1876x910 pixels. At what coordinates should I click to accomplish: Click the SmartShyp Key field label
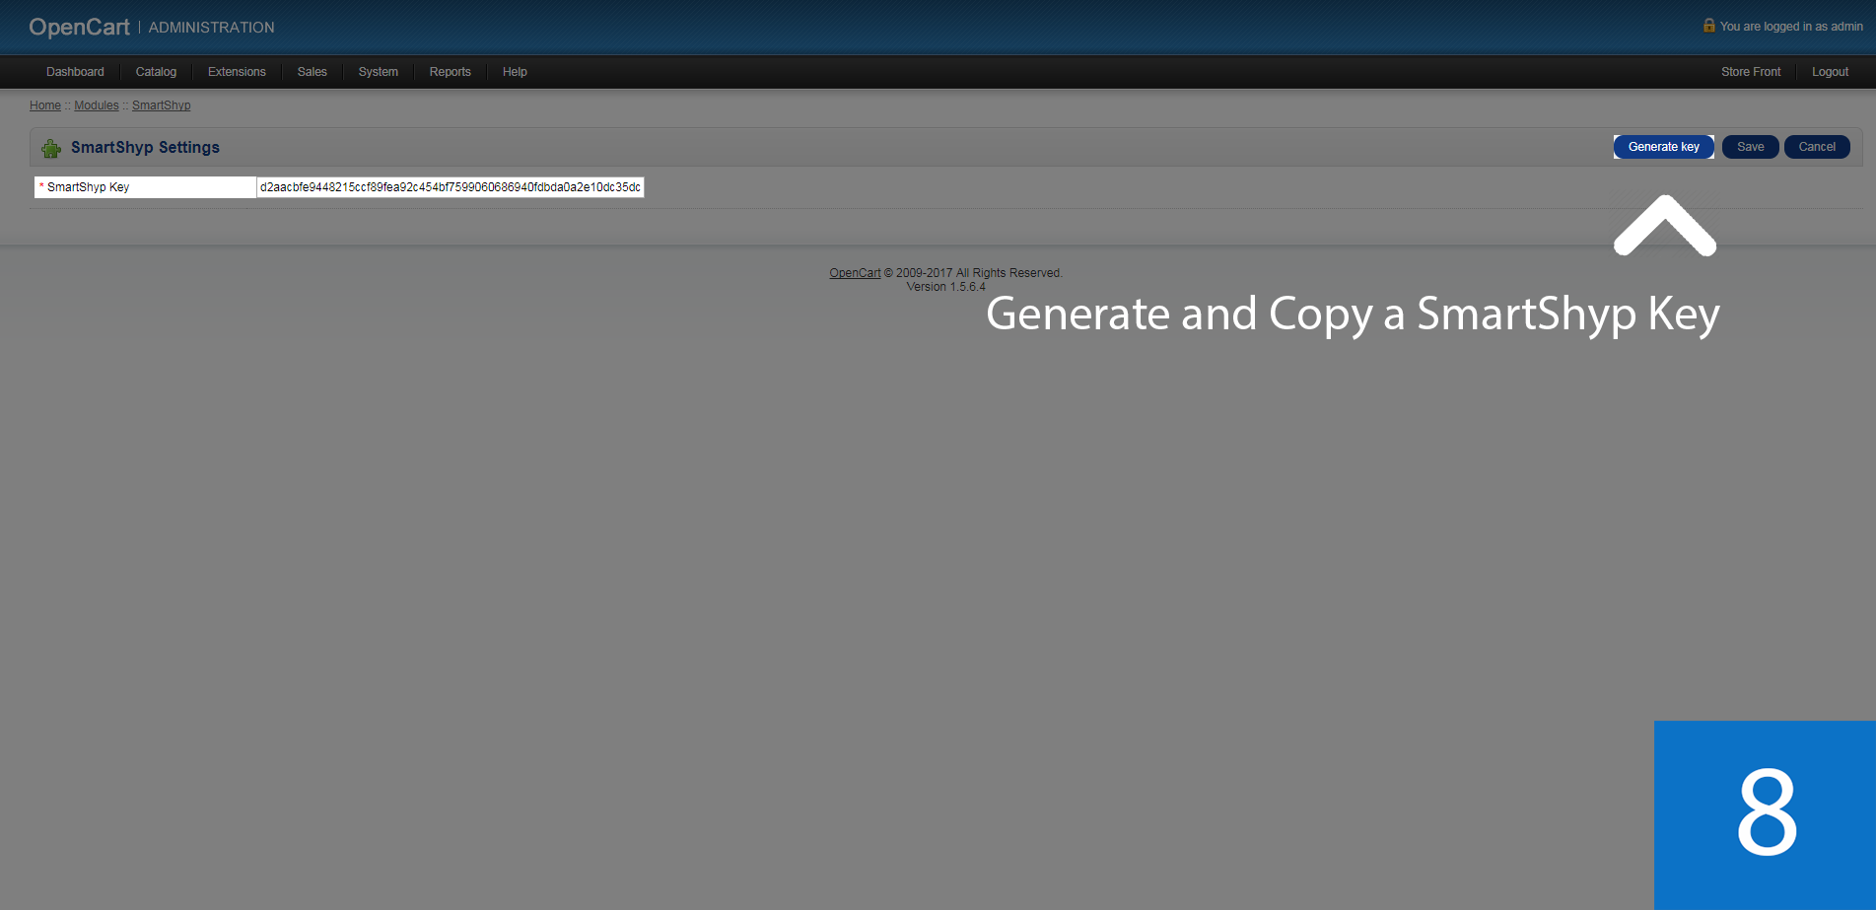click(88, 187)
